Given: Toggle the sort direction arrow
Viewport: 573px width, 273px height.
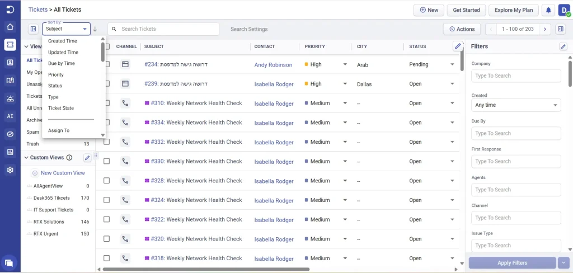Looking at the screenshot, I should (x=95, y=29).
